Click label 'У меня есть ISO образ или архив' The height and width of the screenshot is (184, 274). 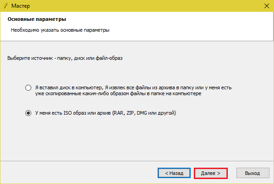[x=75, y=113]
